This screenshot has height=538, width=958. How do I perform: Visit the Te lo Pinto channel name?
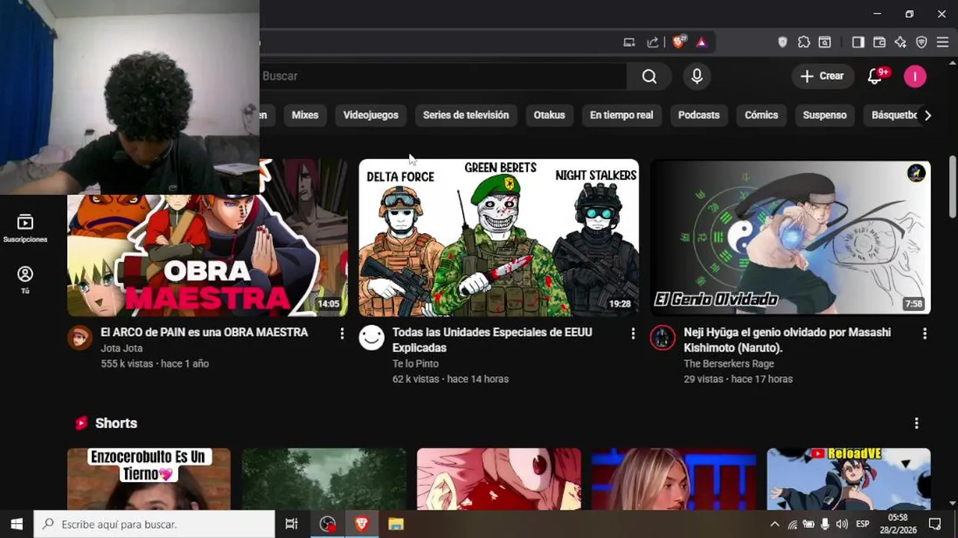click(x=415, y=364)
